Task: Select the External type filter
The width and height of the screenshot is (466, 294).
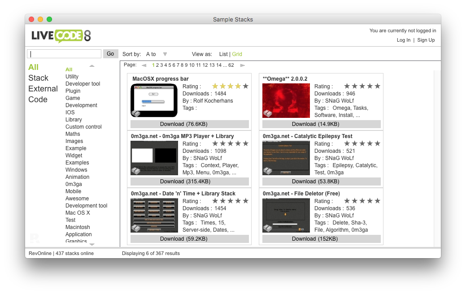Action: [x=43, y=88]
